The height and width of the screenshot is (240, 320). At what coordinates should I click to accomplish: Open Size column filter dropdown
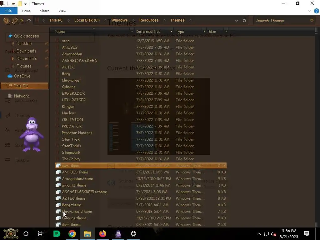pos(226,32)
